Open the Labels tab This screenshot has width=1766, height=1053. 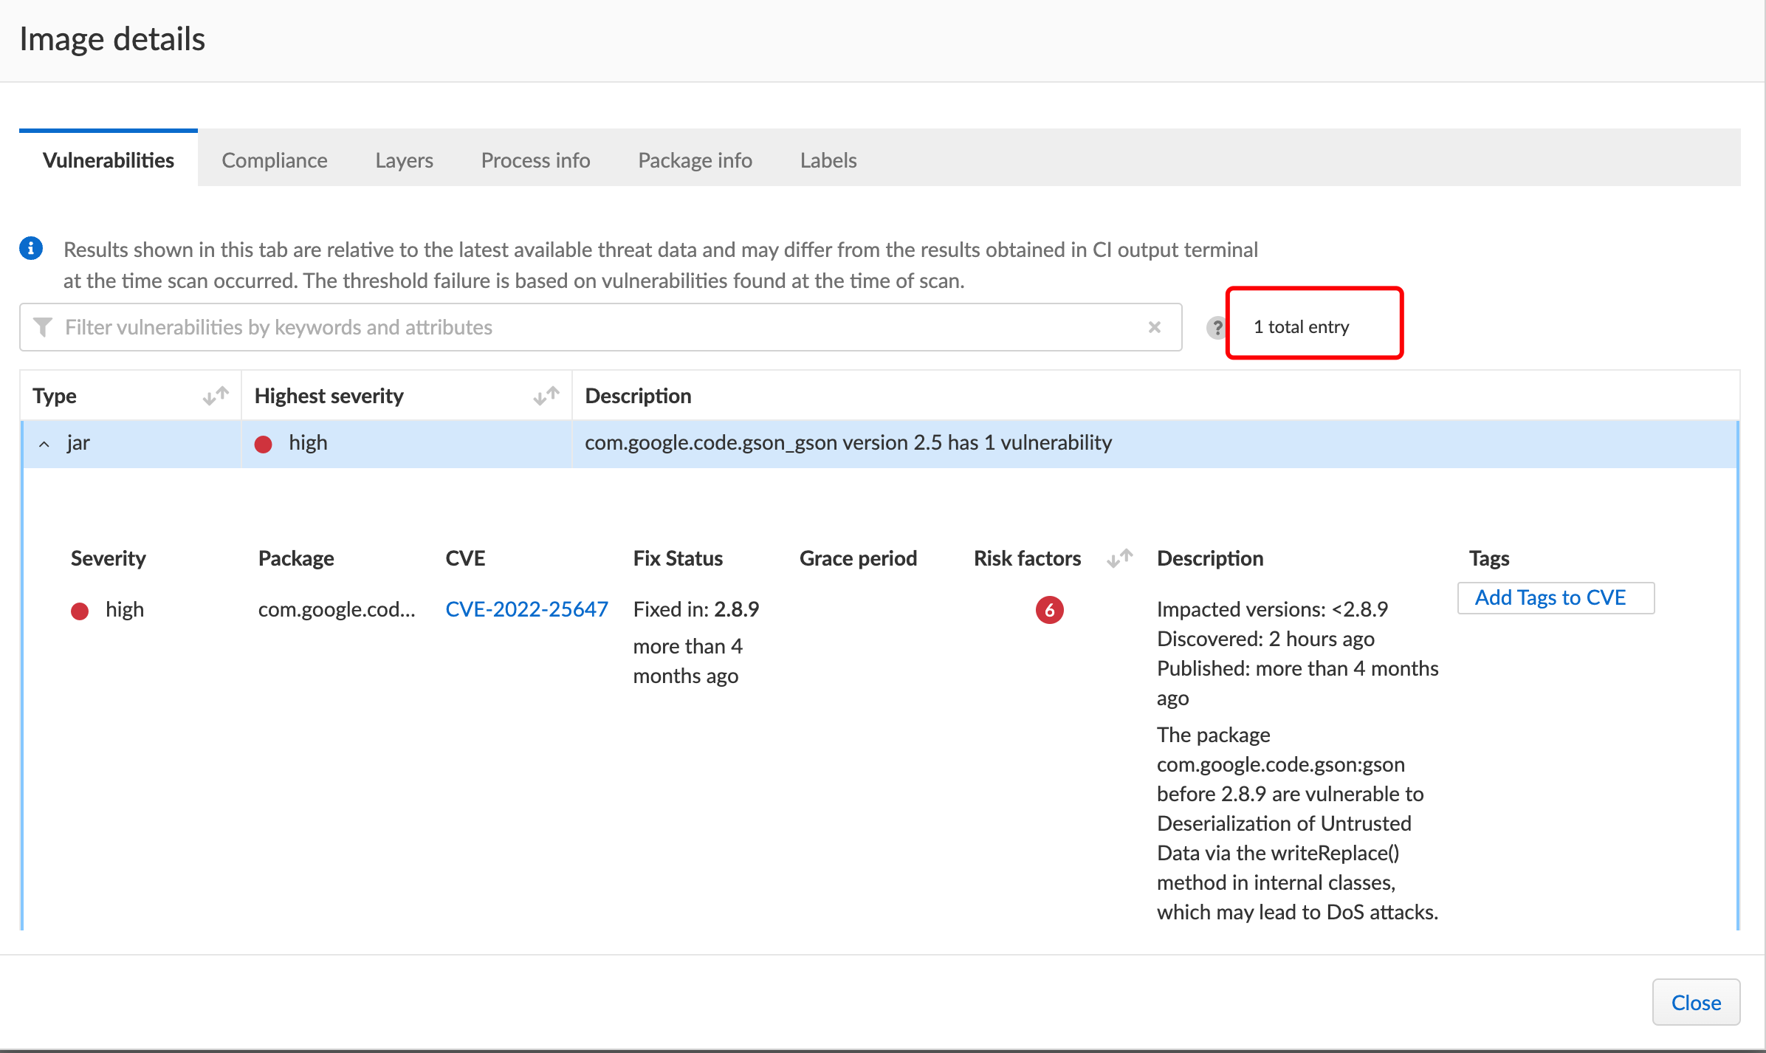click(x=828, y=160)
